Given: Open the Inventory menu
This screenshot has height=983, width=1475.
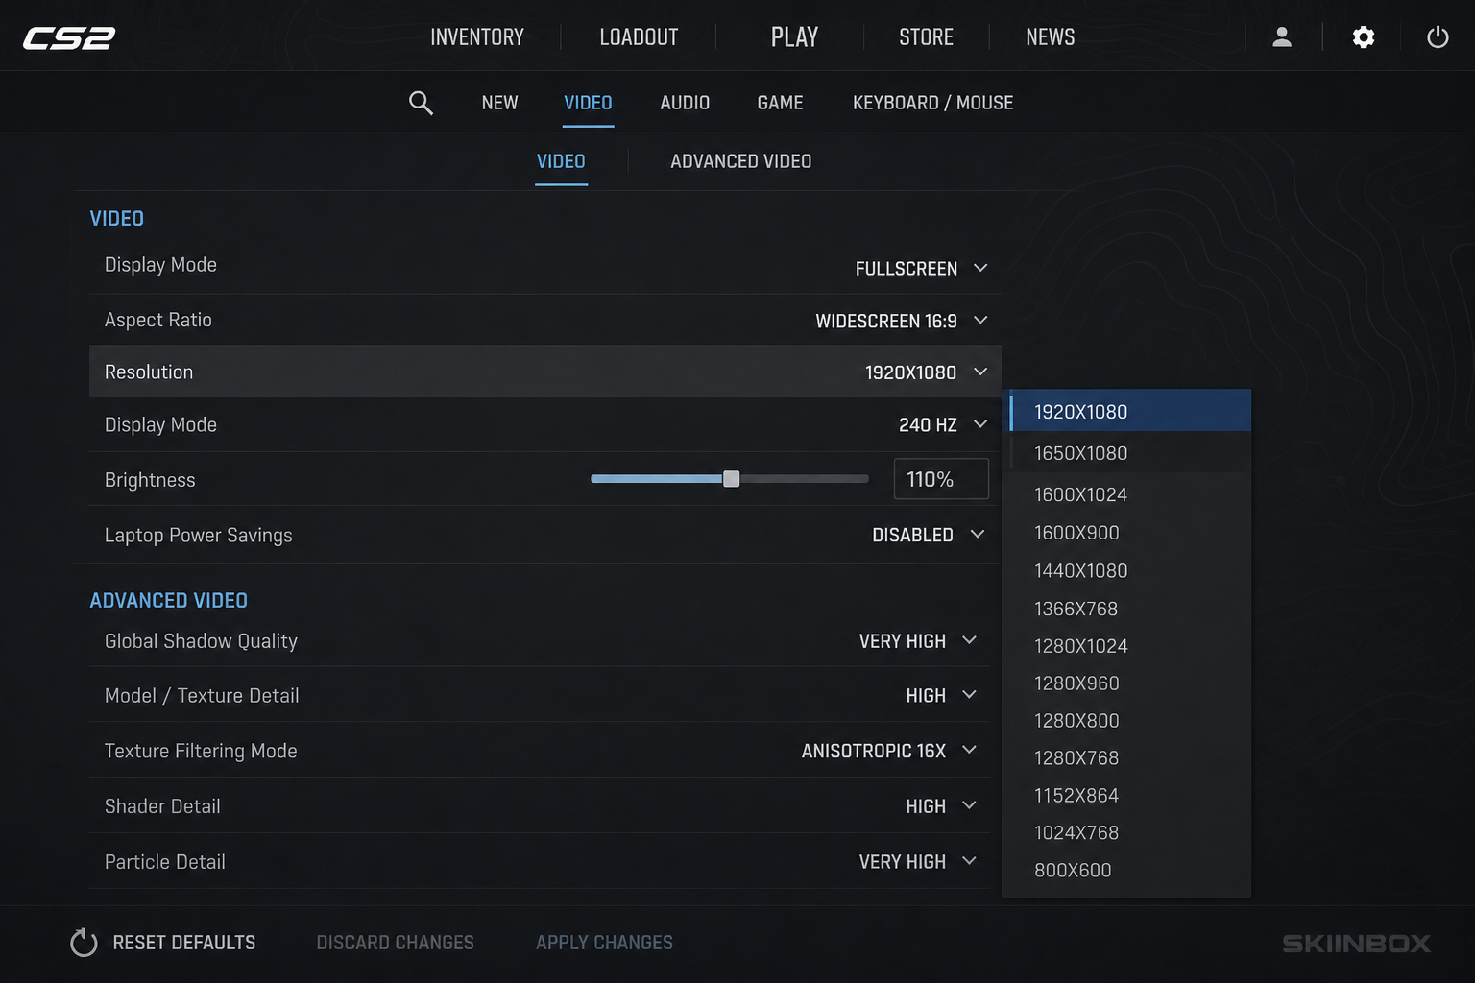Looking at the screenshot, I should tap(477, 37).
